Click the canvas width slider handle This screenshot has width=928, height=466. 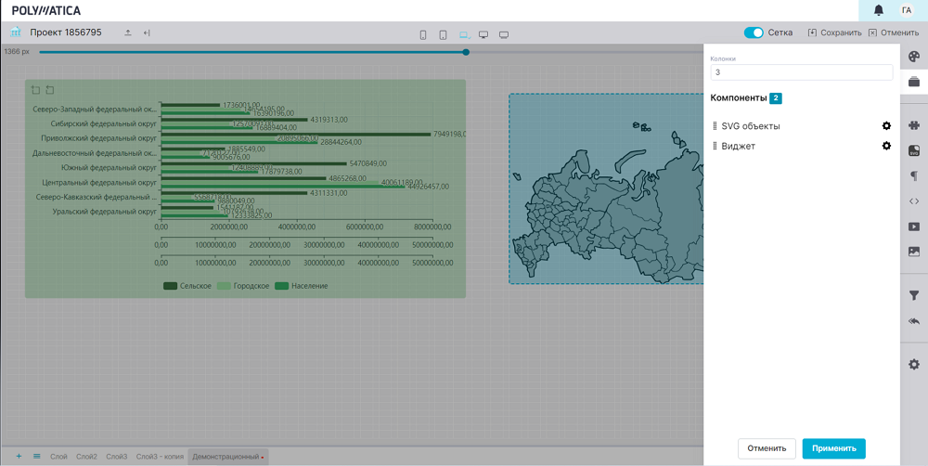(x=466, y=52)
